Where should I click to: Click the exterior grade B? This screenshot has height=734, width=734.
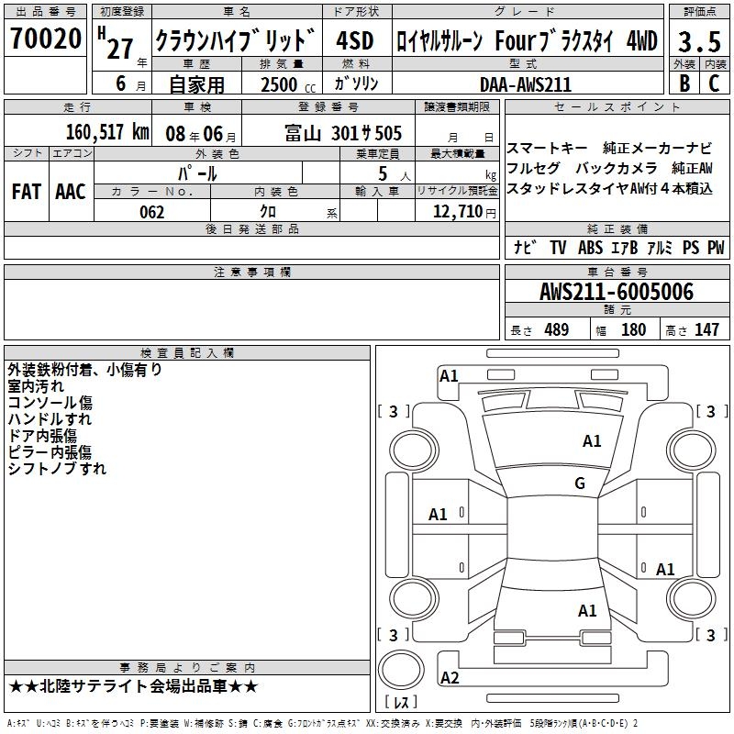[x=684, y=83]
